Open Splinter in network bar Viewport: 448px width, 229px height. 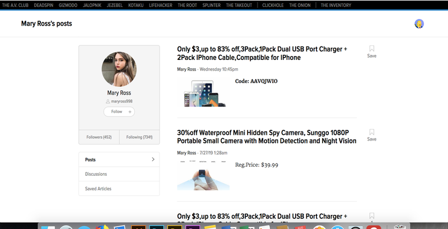click(212, 5)
